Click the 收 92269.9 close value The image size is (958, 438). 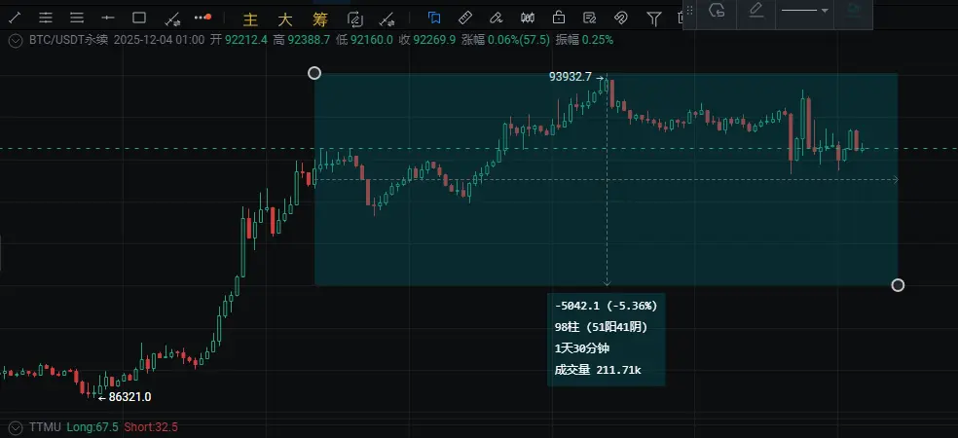pos(427,40)
